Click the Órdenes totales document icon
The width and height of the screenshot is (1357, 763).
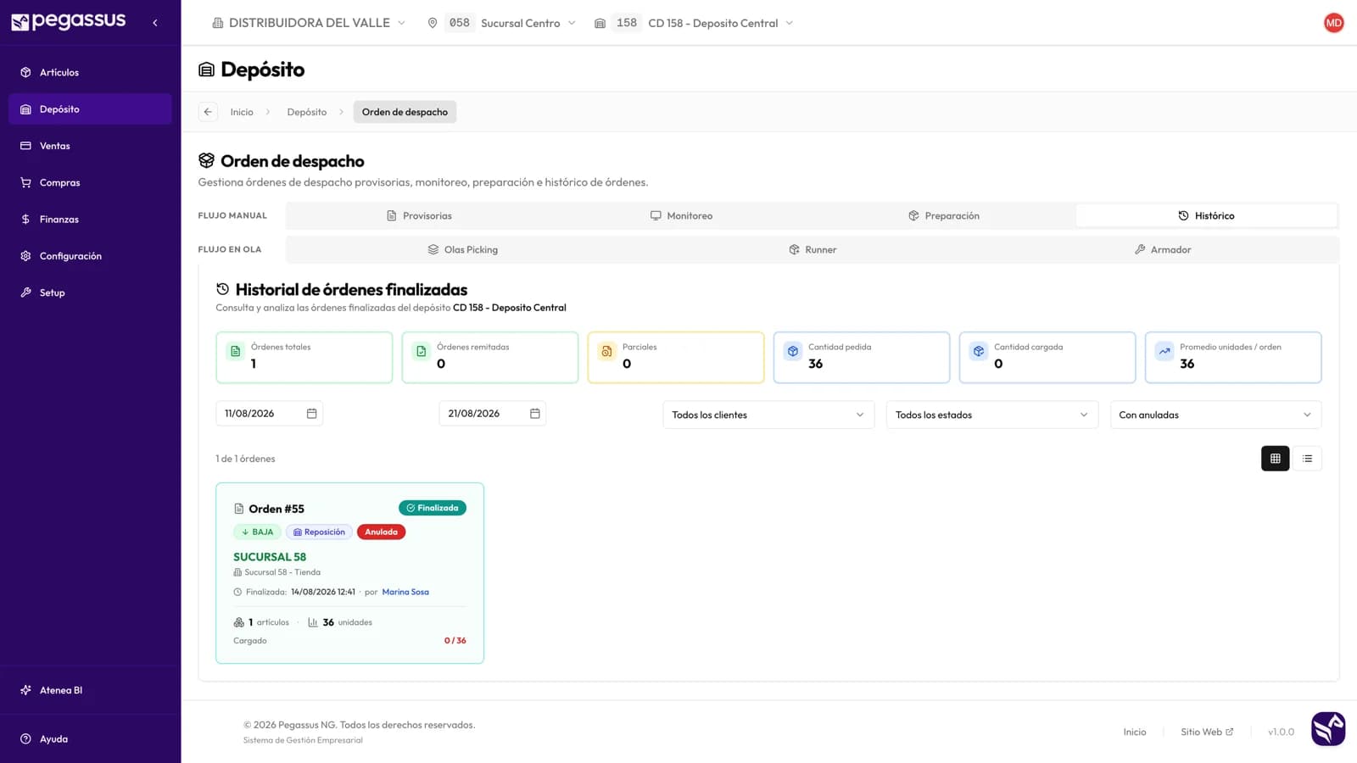click(x=236, y=351)
